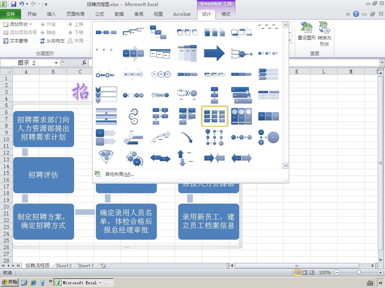Click column L header
The image size is (385, 288).
pos(324,72)
